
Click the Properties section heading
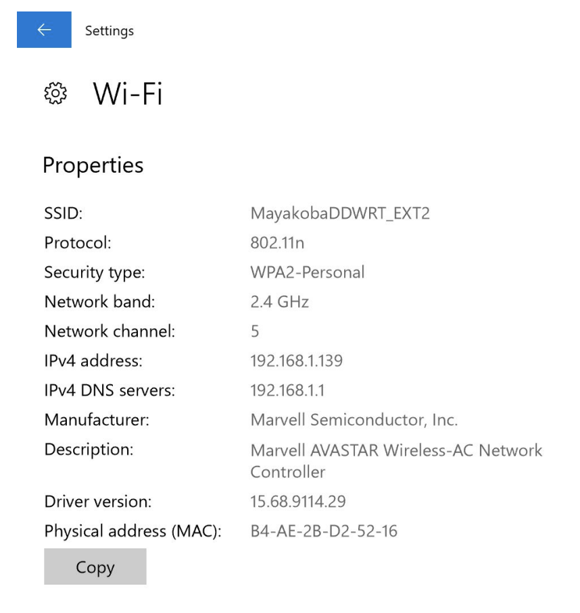pyautogui.click(x=93, y=165)
